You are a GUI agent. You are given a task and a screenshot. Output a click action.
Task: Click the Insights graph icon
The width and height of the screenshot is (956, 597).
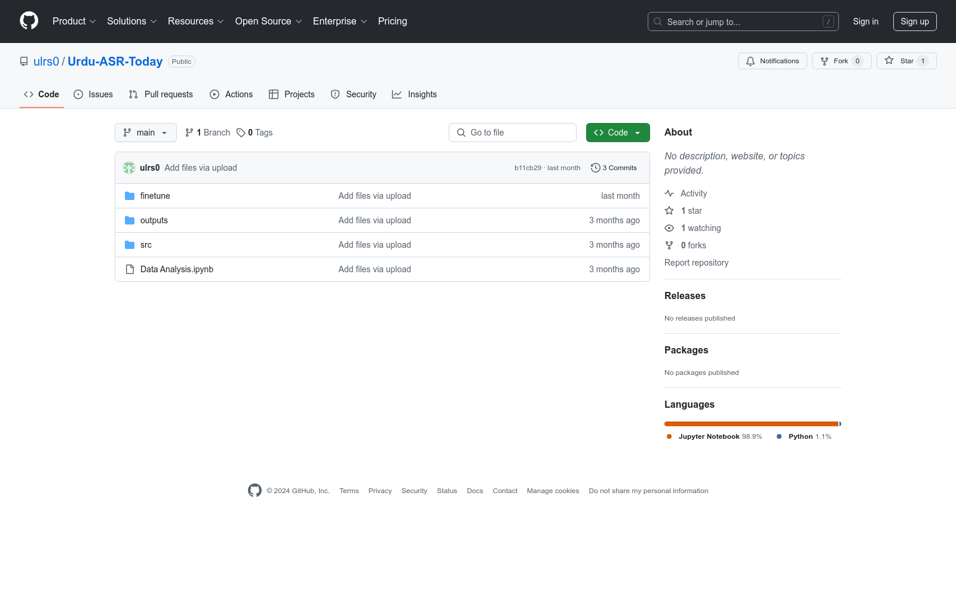coord(397,94)
